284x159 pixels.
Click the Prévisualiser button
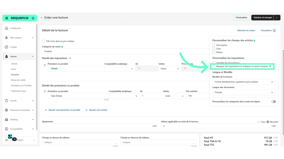tap(242, 17)
